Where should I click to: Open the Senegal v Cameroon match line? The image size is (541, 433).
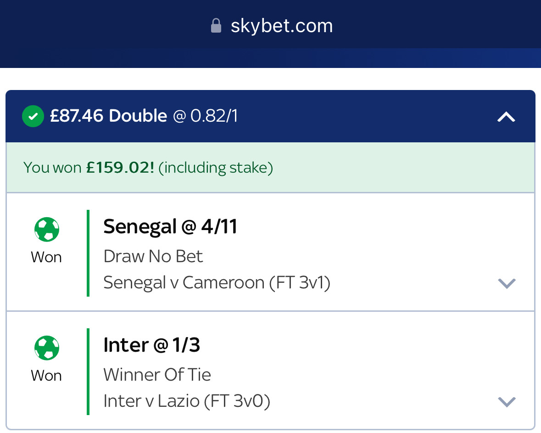pos(217,282)
